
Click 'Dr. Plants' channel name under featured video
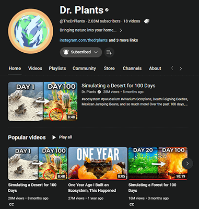pos(89,92)
